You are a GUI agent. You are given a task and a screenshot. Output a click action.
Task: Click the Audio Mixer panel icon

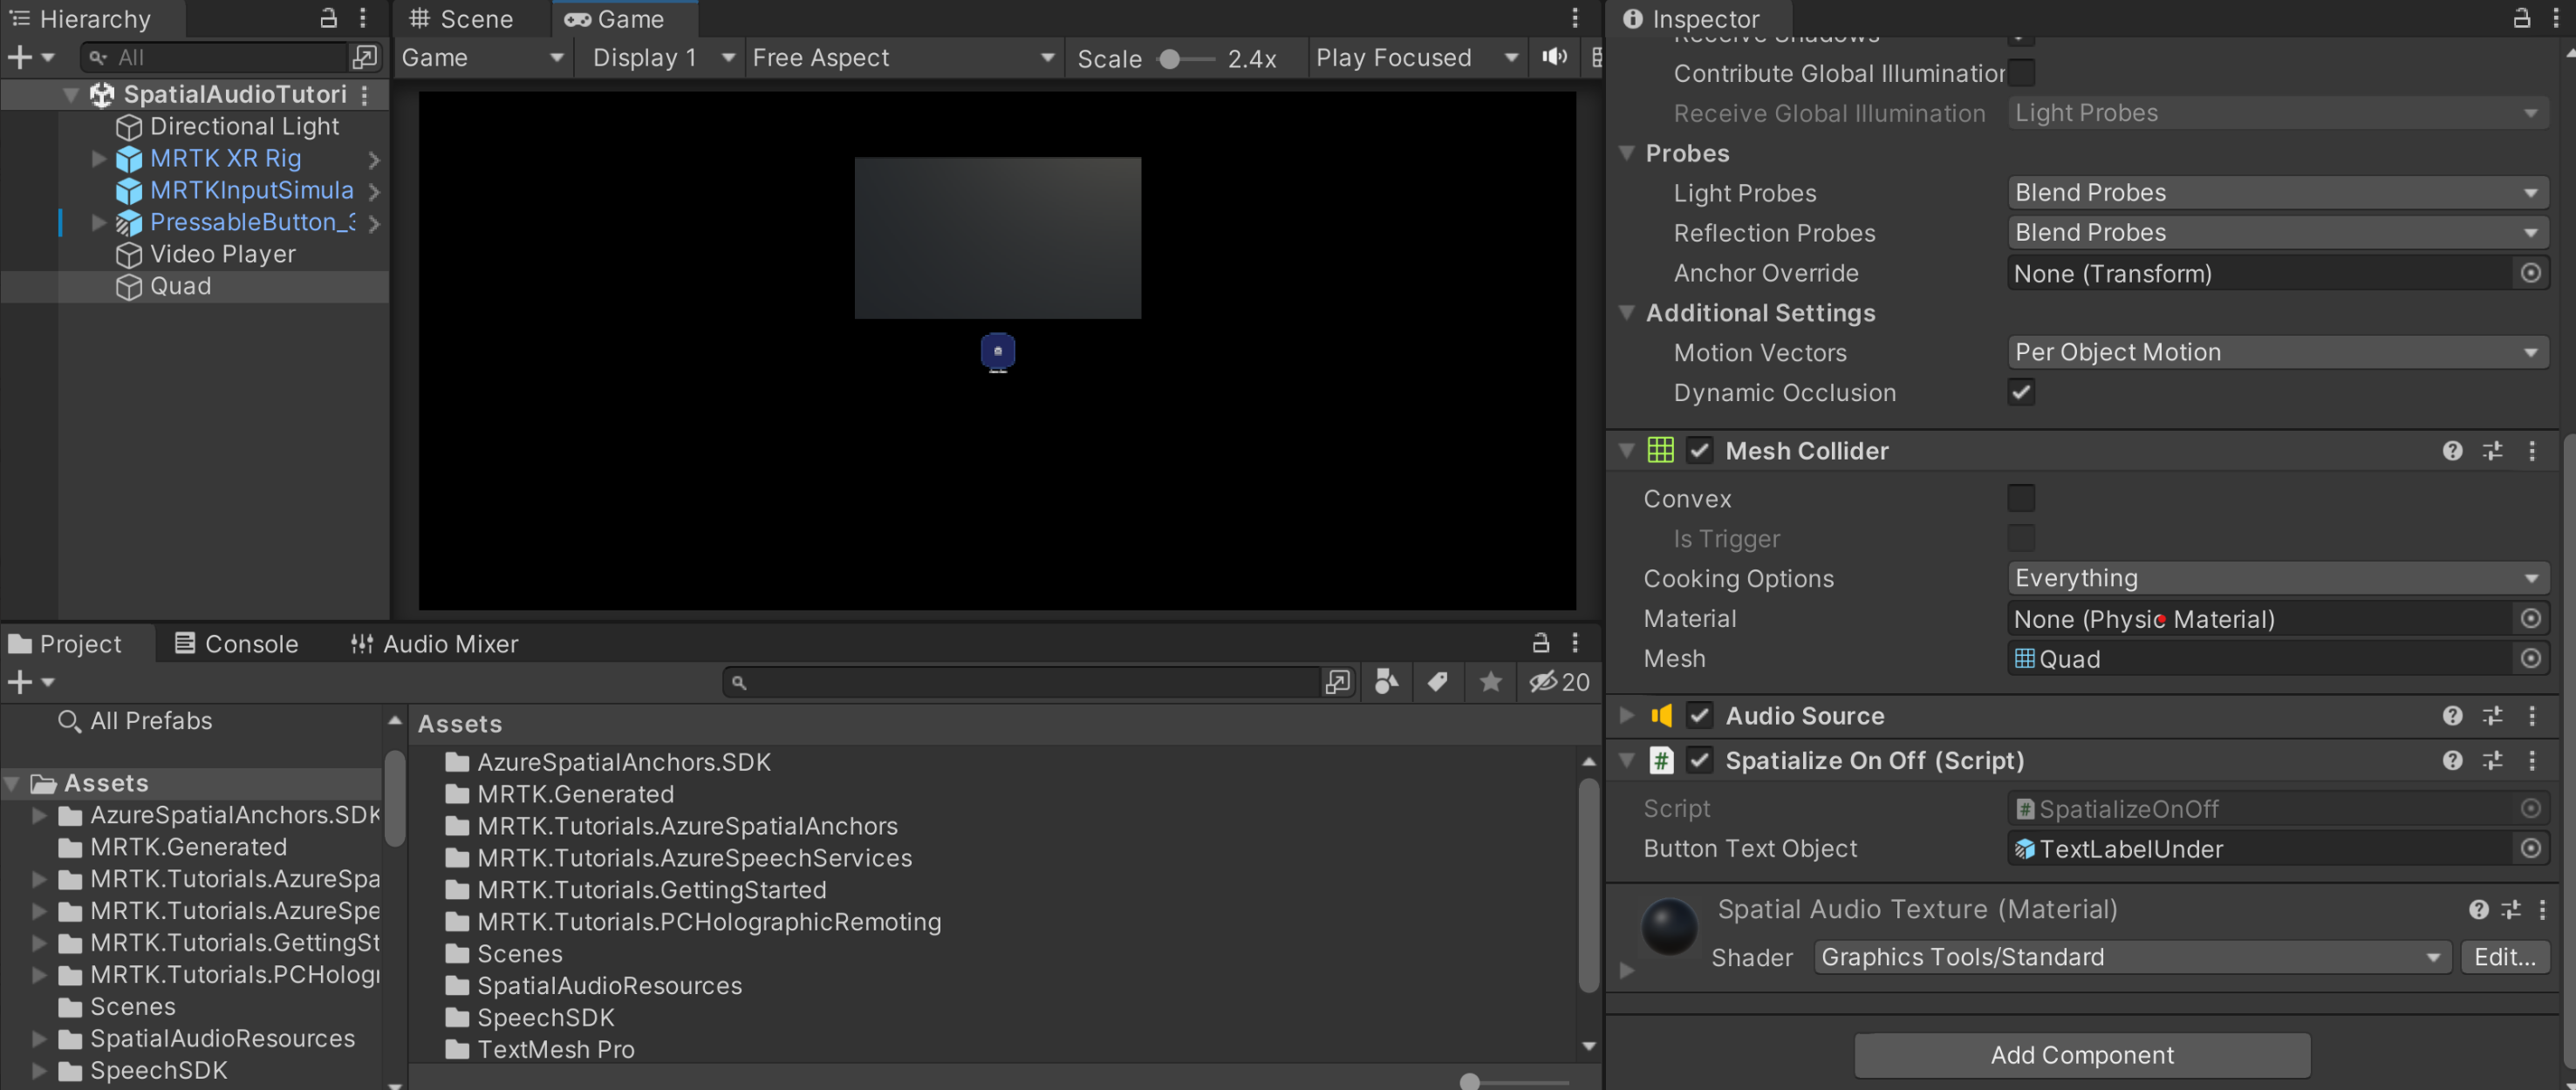[x=359, y=642]
